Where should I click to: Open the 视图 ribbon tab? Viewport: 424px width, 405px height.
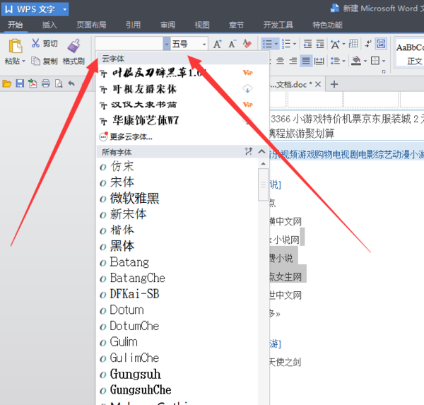coord(202,25)
